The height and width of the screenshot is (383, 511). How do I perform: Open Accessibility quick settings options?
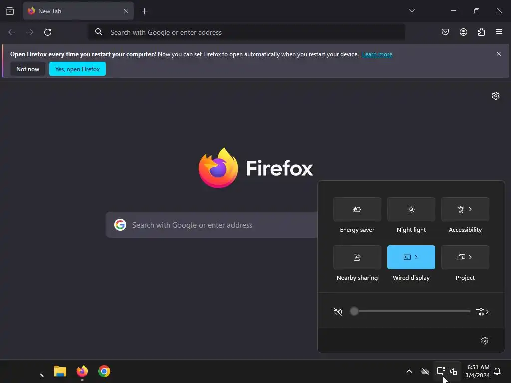(465, 209)
